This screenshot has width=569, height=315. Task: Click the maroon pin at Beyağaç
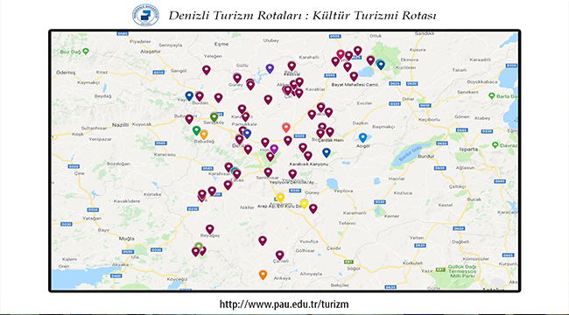click(210, 229)
